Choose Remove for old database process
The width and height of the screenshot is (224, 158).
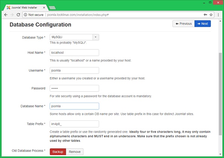pos(75,152)
